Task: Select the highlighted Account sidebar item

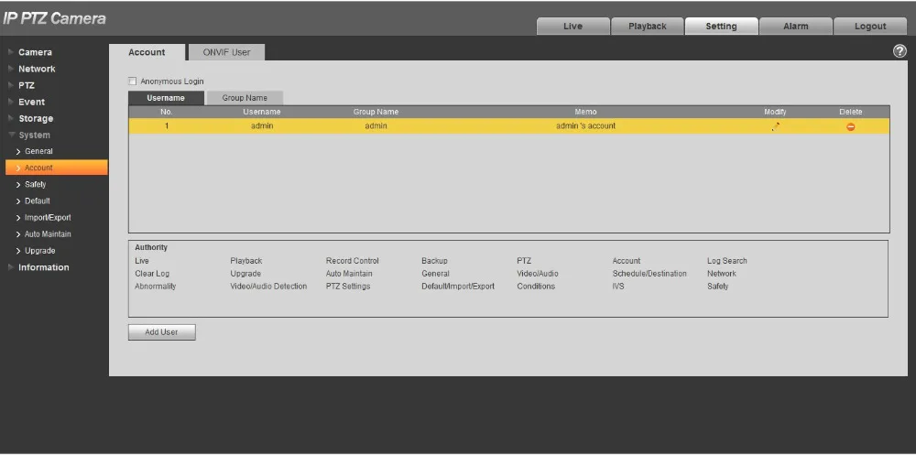Action: click(57, 168)
